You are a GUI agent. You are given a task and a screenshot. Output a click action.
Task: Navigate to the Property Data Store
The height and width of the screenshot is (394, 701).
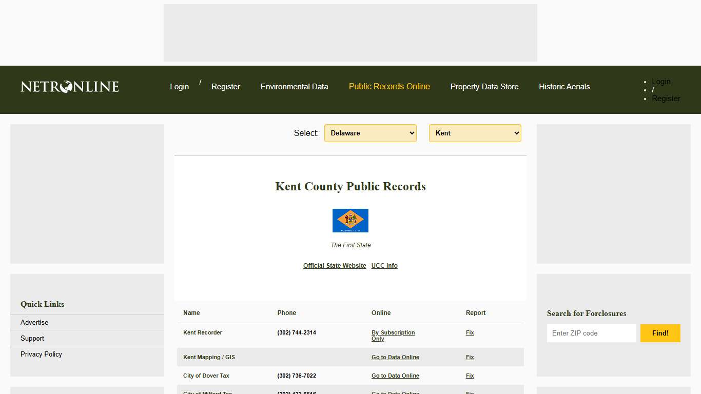point(484,87)
